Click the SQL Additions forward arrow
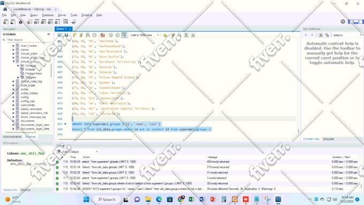This screenshot has width=364, height=205. pos(312,35)
